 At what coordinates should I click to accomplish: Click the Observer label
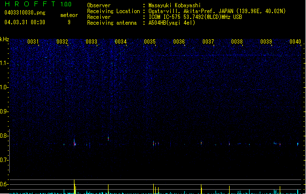(x=99, y=5)
